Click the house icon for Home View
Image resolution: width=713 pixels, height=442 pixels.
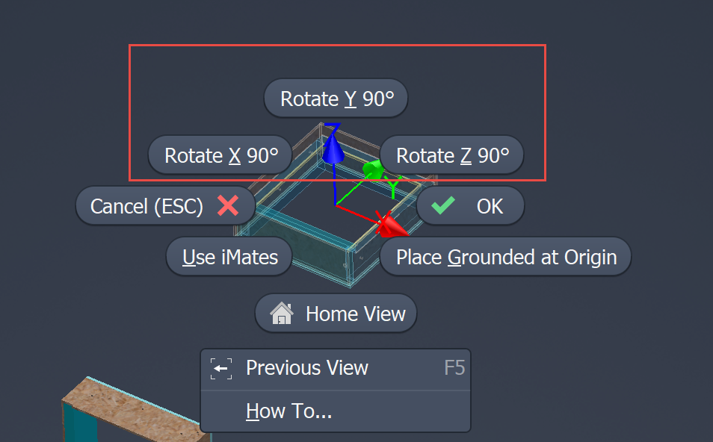click(281, 314)
